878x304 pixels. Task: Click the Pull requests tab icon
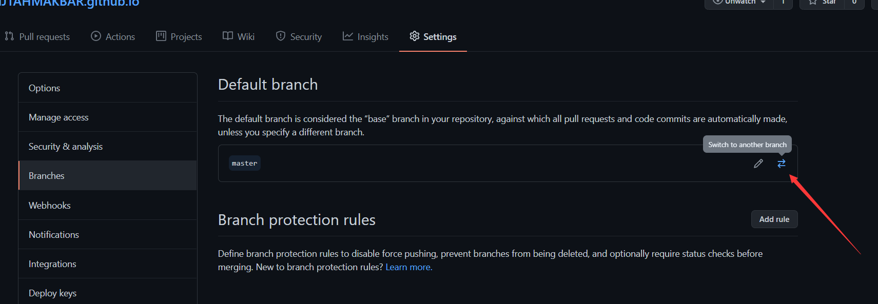9,36
